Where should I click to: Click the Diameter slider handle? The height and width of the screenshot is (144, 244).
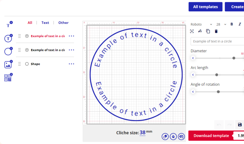click(234, 58)
